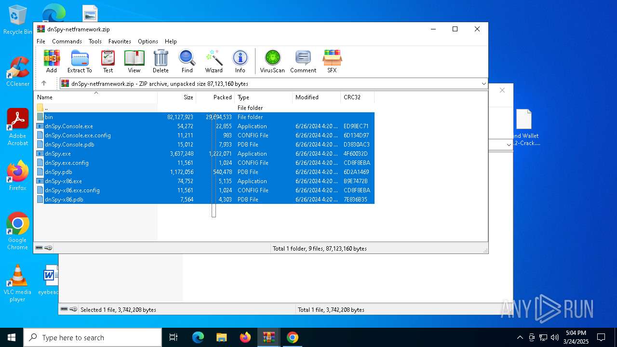Select dnSpy.exe.config file
Viewport: 617px width, 347px height.
tap(205, 163)
